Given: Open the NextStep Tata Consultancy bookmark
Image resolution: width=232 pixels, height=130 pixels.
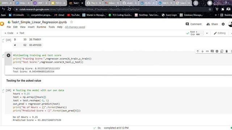Looking at the screenshot, I should coord(147,15).
